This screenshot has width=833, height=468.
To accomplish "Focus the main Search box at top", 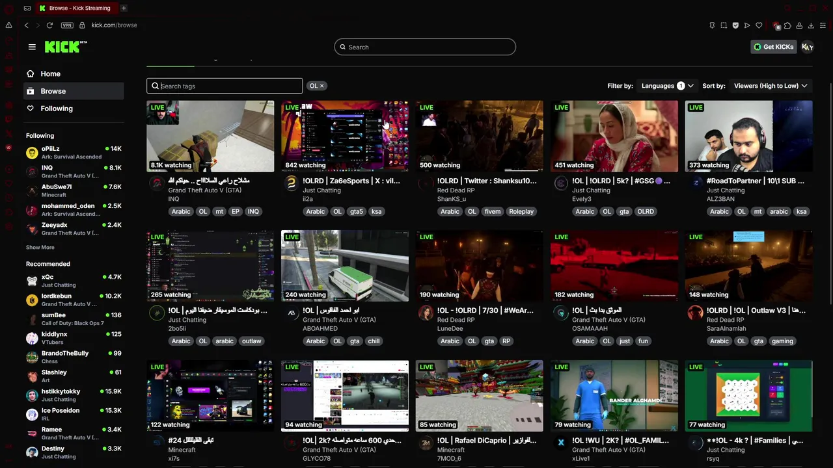I will (425, 47).
